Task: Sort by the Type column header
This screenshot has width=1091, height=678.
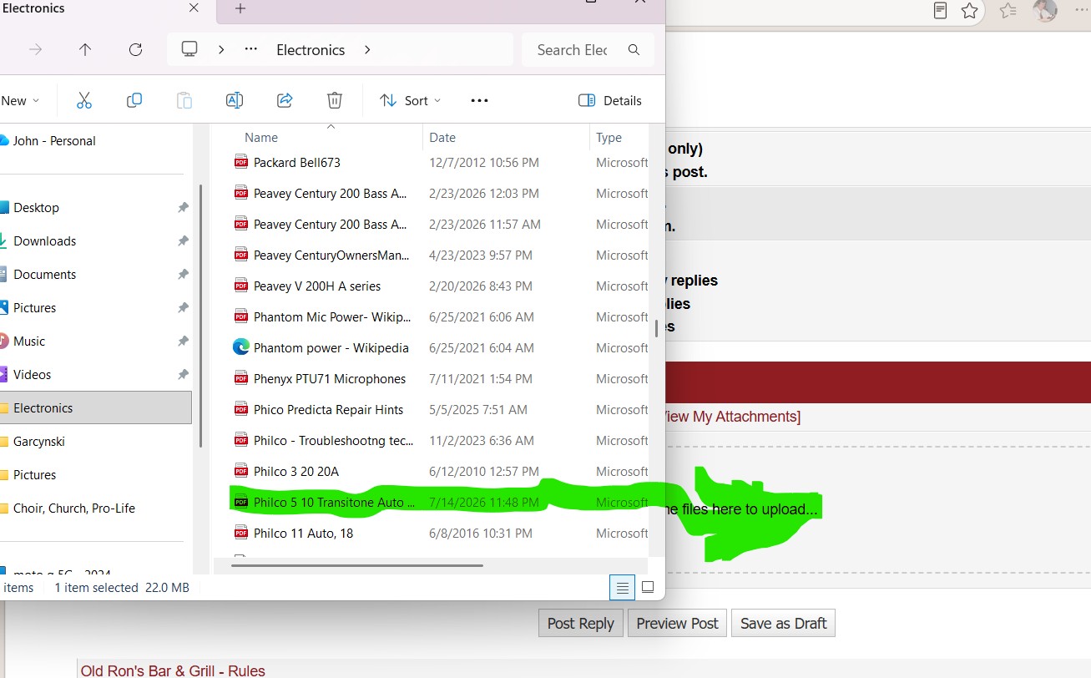Action: 609,138
